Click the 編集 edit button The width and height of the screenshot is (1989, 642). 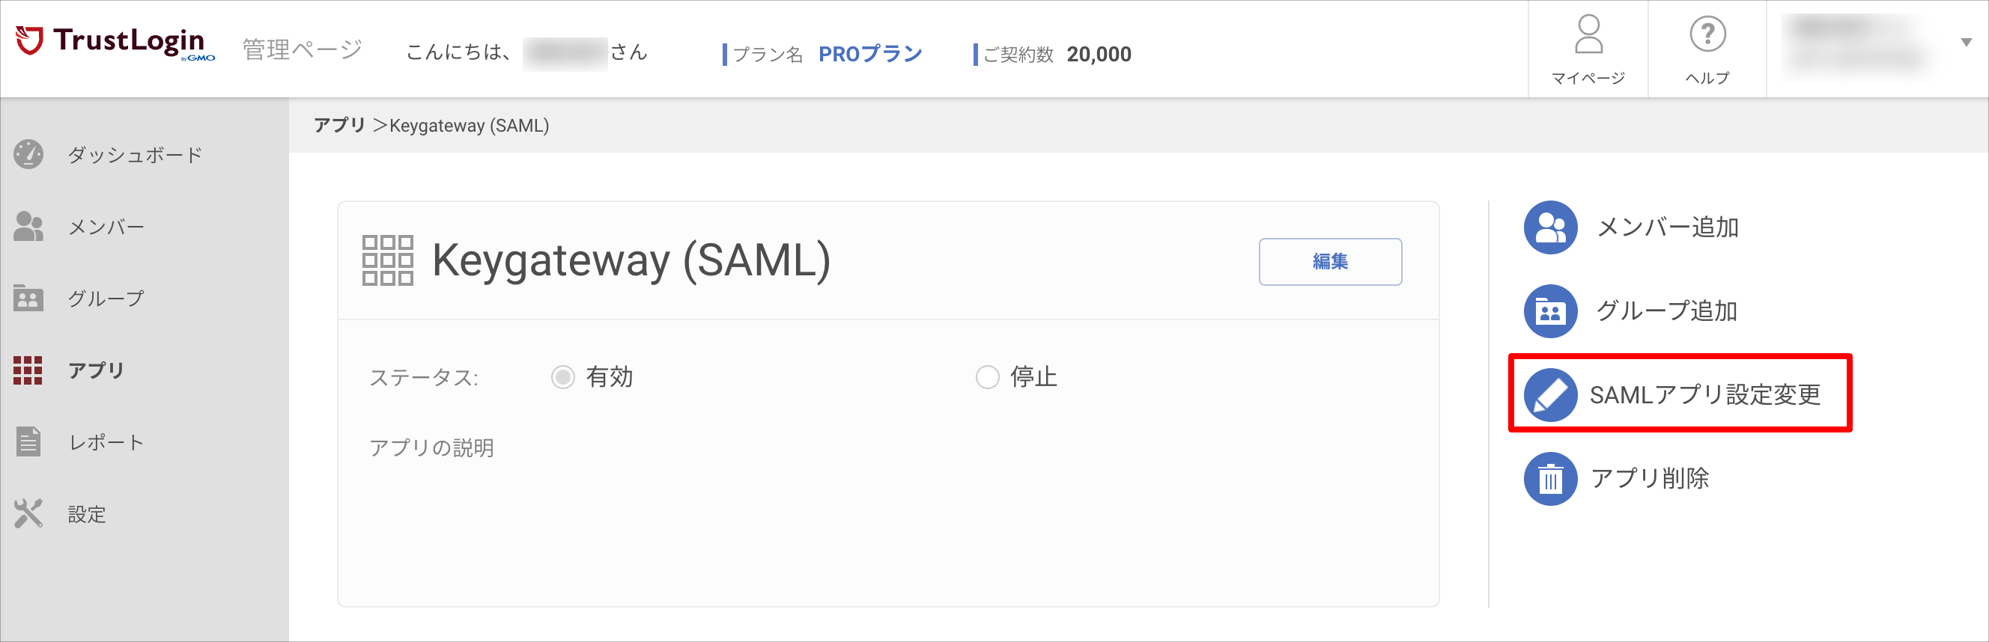point(1329,262)
